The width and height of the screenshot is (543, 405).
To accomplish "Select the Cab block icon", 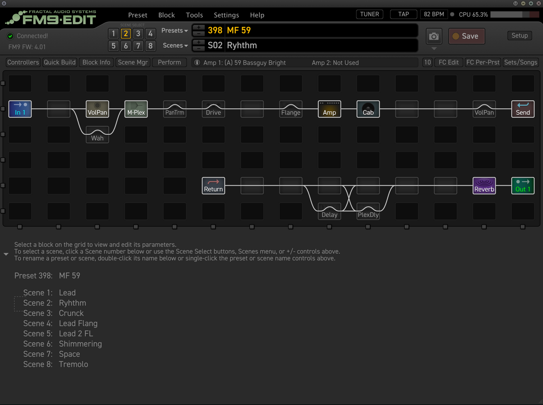I will point(368,109).
